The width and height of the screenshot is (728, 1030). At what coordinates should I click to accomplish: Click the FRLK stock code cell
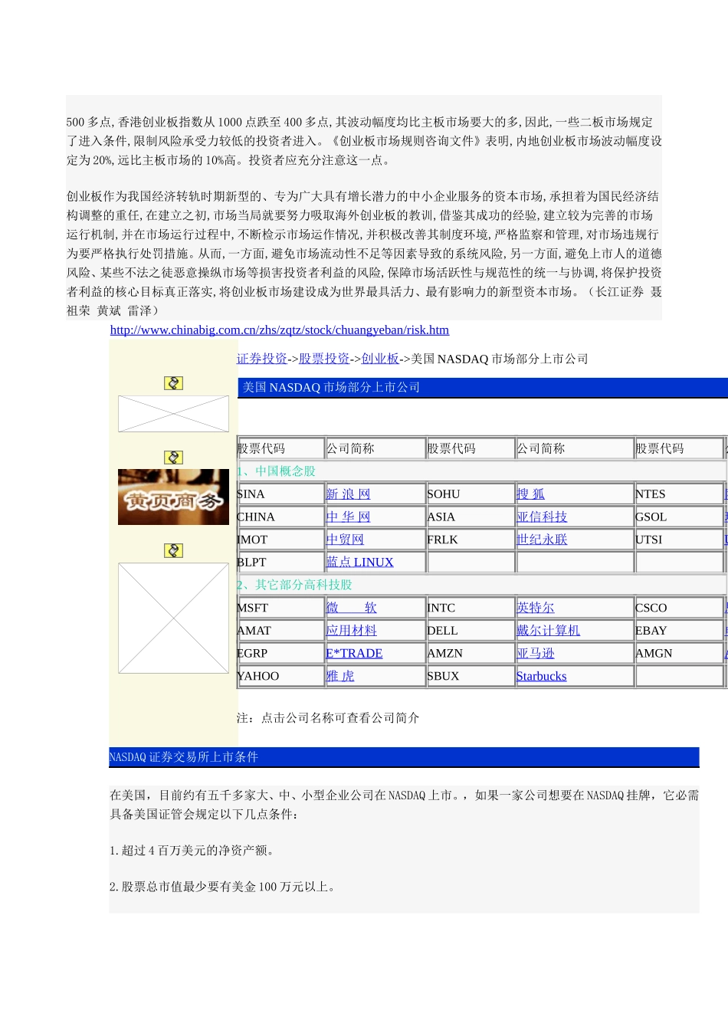(471, 540)
